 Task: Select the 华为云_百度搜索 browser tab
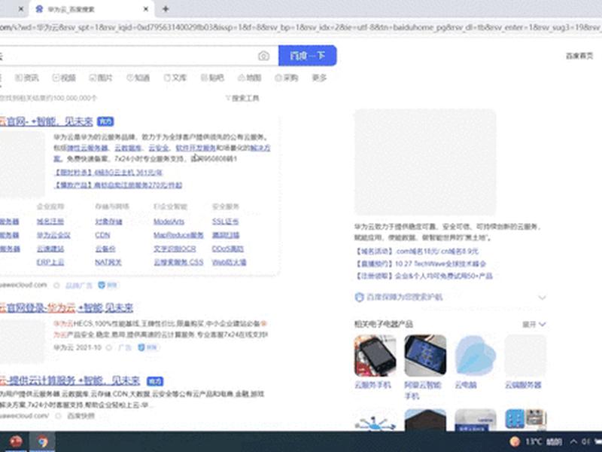pyautogui.click(x=91, y=9)
